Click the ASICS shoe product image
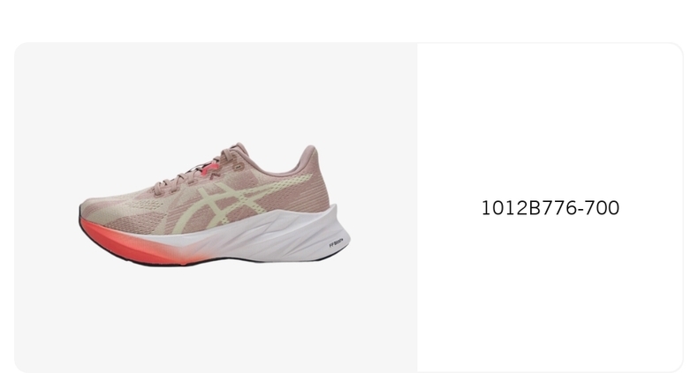The image size is (698, 373). [x=215, y=205]
